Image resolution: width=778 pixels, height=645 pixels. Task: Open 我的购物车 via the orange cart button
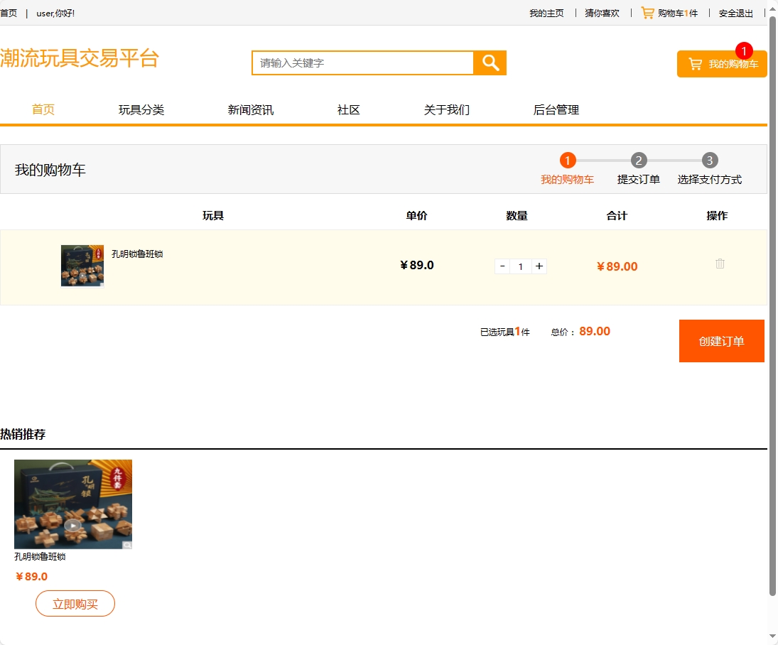[x=722, y=63]
